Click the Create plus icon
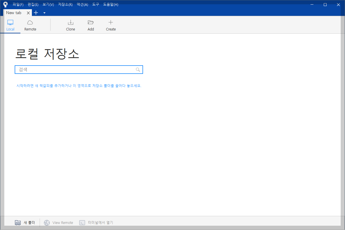The height and width of the screenshot is (230, 345). (x=111, y=22)
